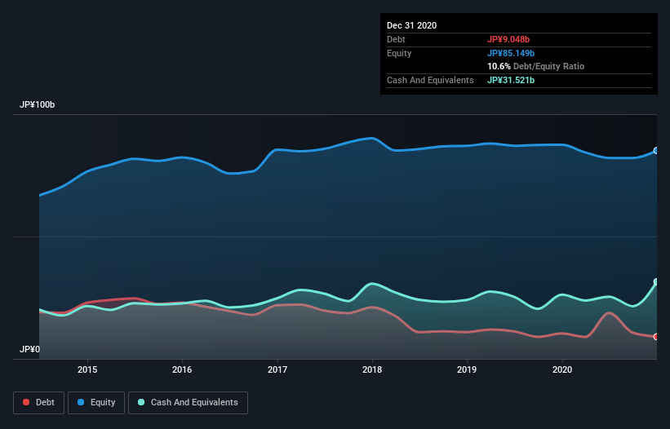Click the Equity label in tooltip
Viewport: 670px width, 429px height.
pos(399,53)
